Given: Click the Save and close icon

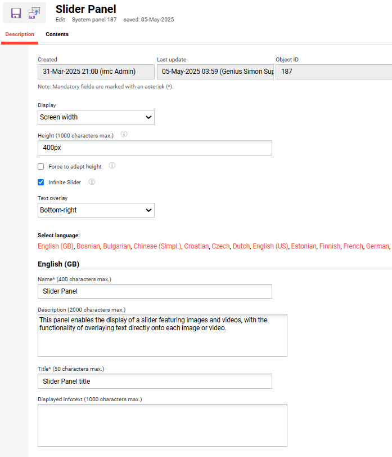Looking at the screenshot, I should 35,13.
